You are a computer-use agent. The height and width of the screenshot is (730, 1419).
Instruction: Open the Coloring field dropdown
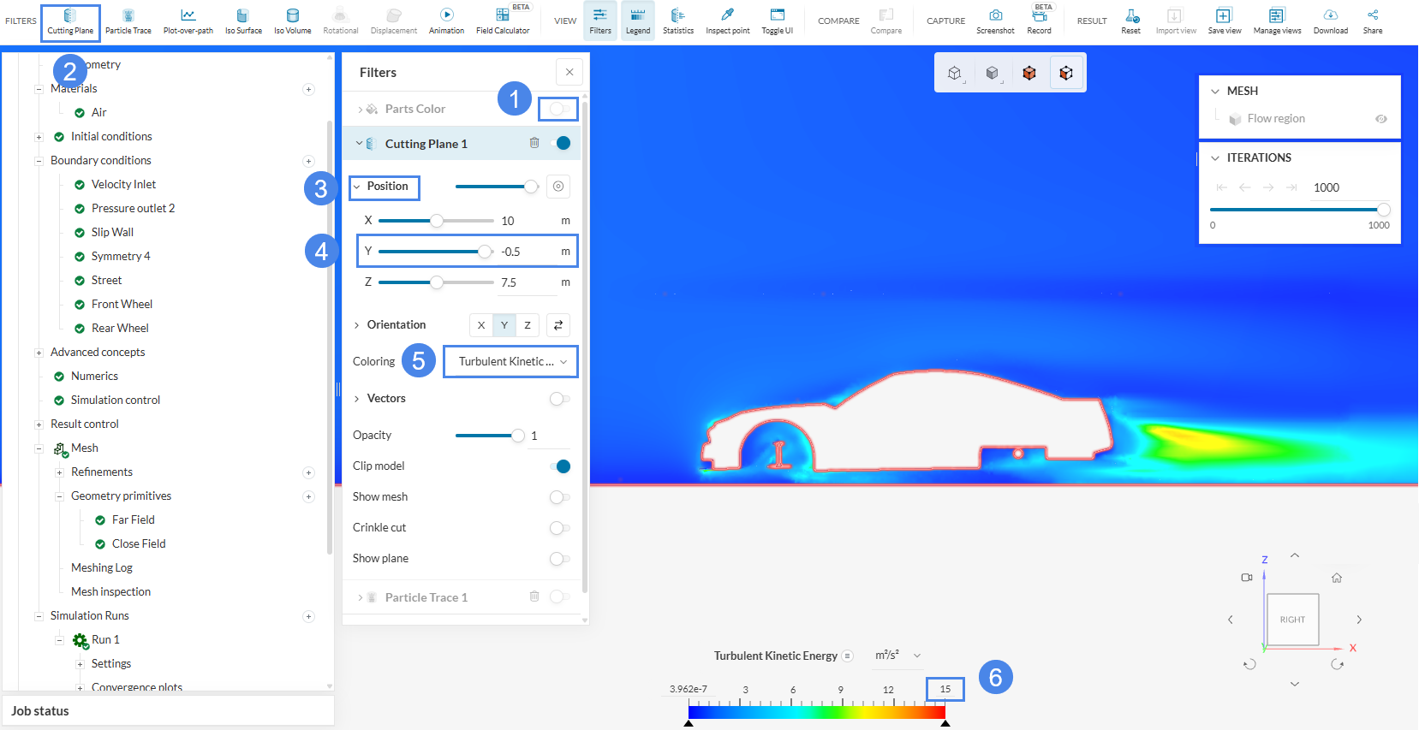(x=510, y=361)
